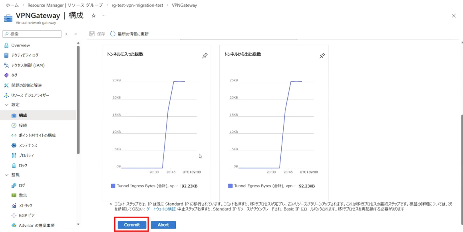Viewport: 463px width, 232px height.
Task: Collapse the 設定 section
Action: [6, 105]
